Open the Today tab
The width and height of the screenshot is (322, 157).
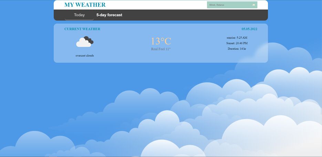click(x=79, y=15)
